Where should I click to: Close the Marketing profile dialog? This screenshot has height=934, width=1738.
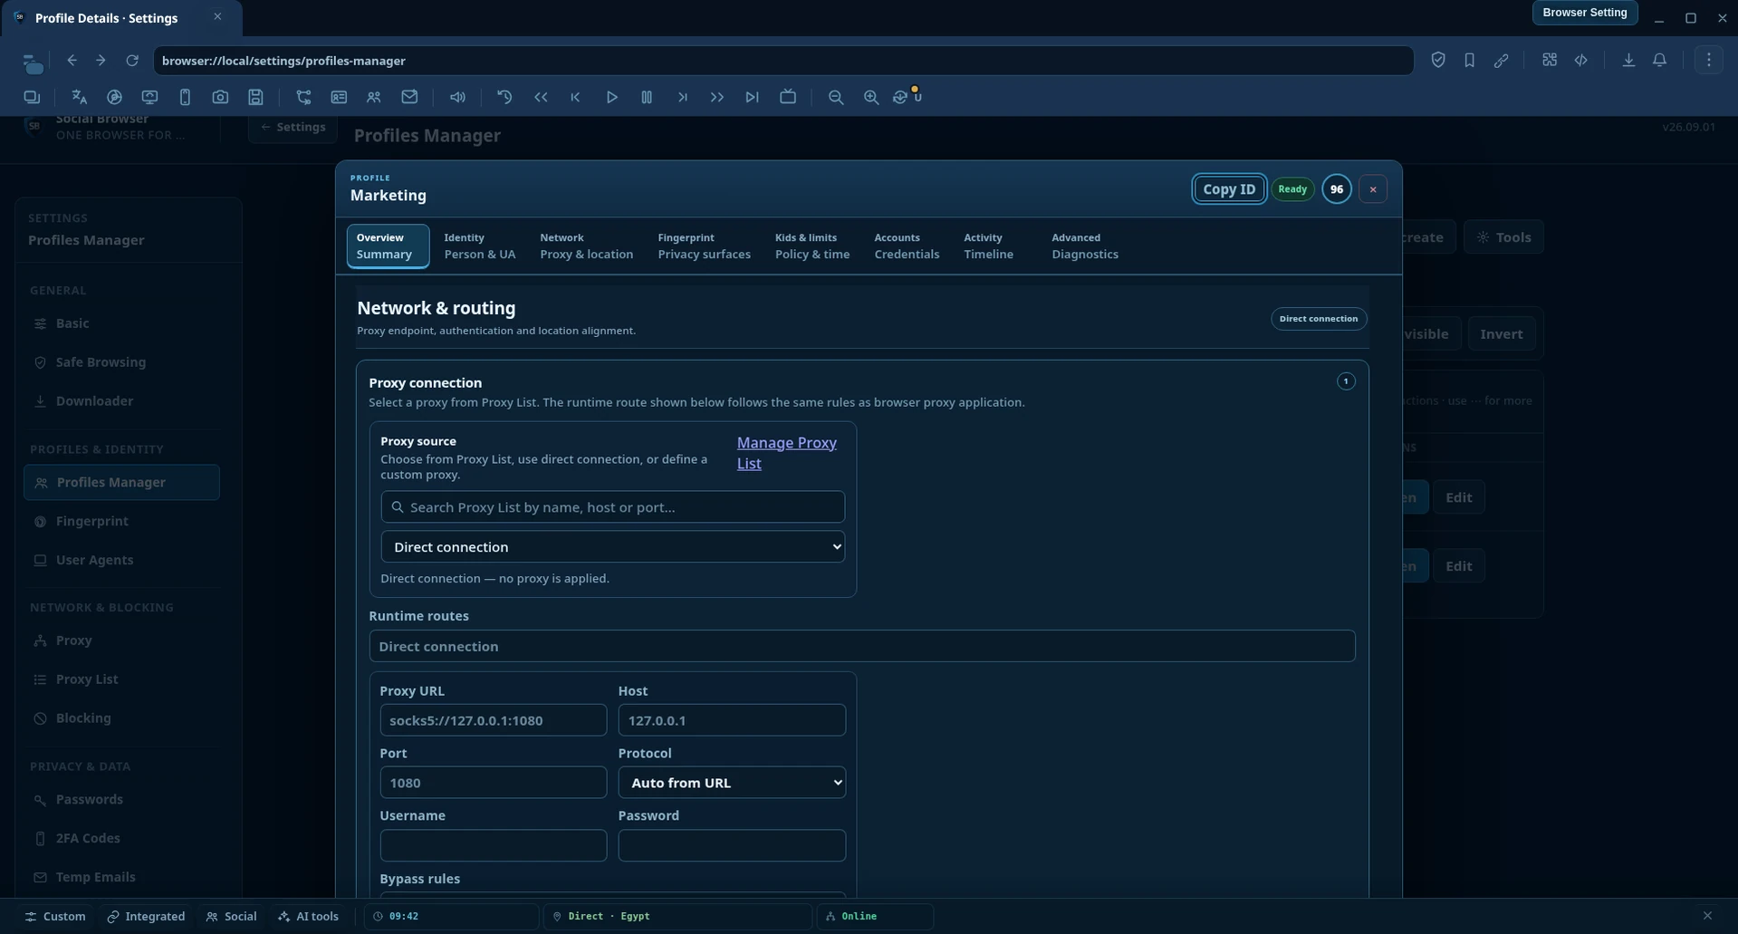tap(1372, 189)
